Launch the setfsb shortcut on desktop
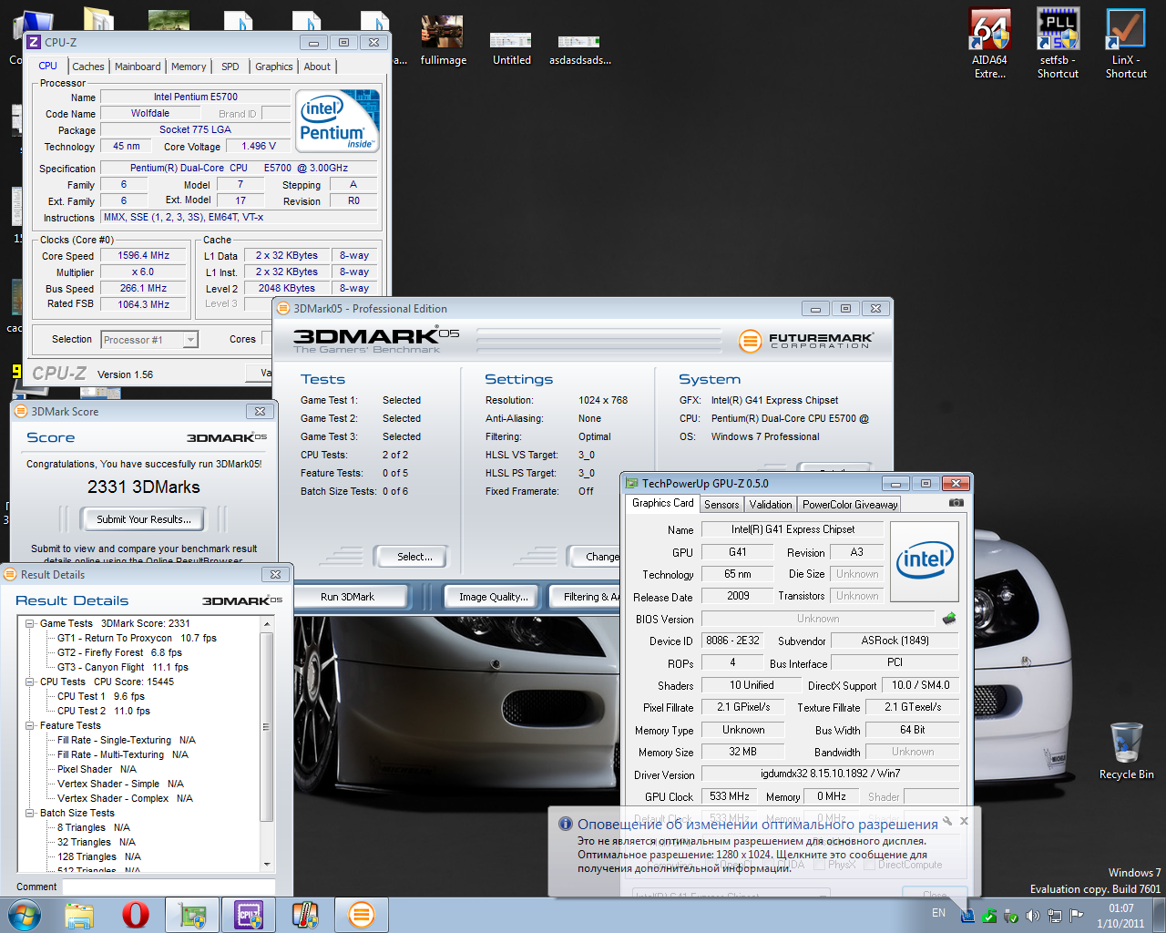This screenshot has width=1166, height=933. coord(1058,44)
